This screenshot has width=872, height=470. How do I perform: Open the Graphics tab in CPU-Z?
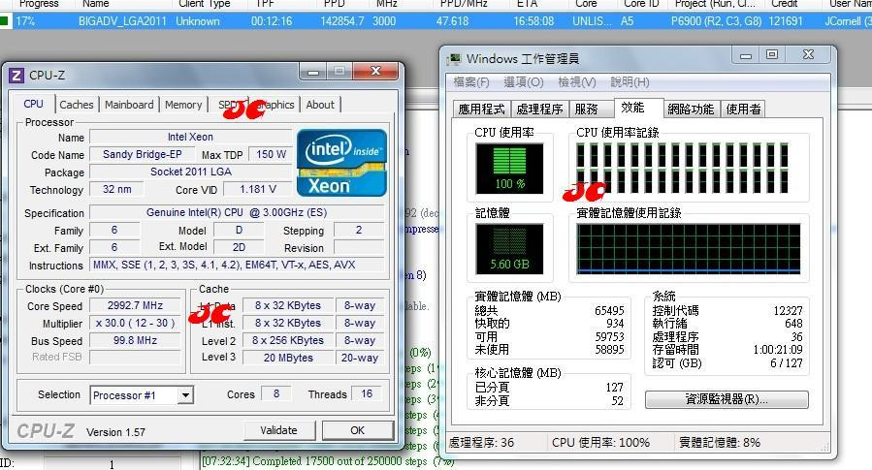click(275, 105)
